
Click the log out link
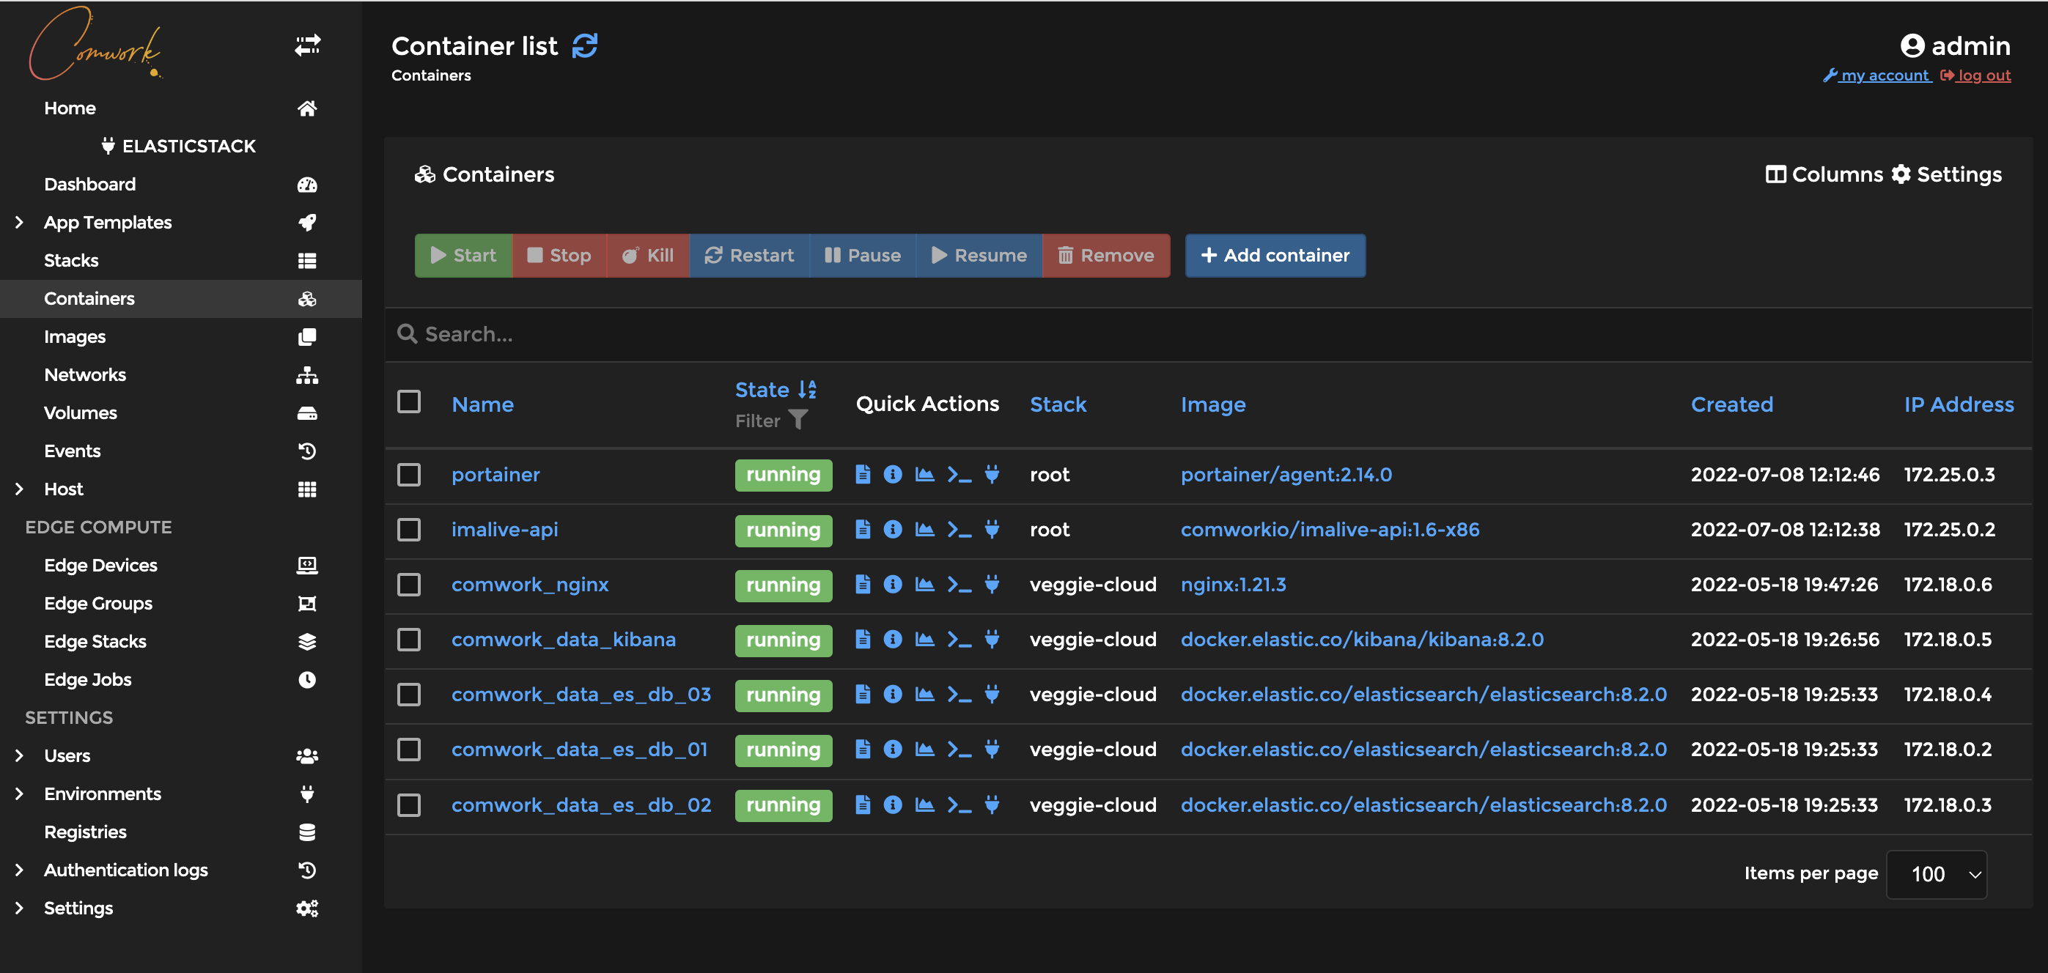[x=1975, y=75]
